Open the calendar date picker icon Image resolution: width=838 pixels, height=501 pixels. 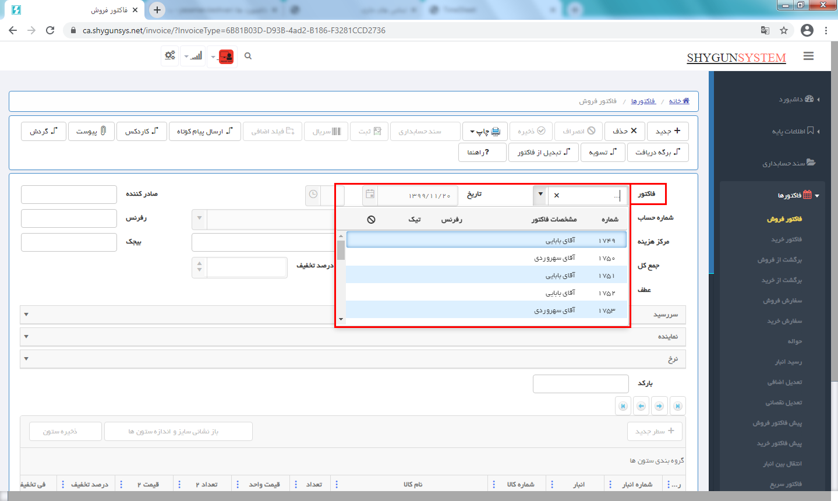pos(370,195)
